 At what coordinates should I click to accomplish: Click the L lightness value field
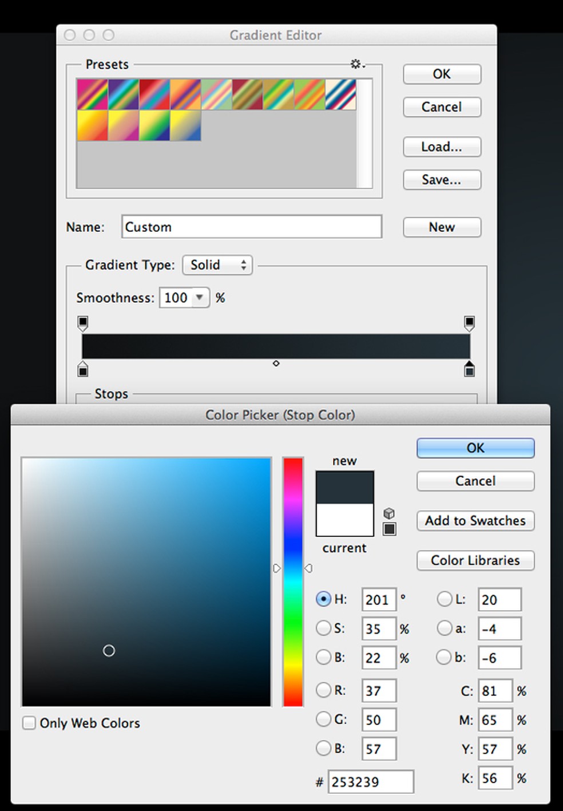coord(499,600)
